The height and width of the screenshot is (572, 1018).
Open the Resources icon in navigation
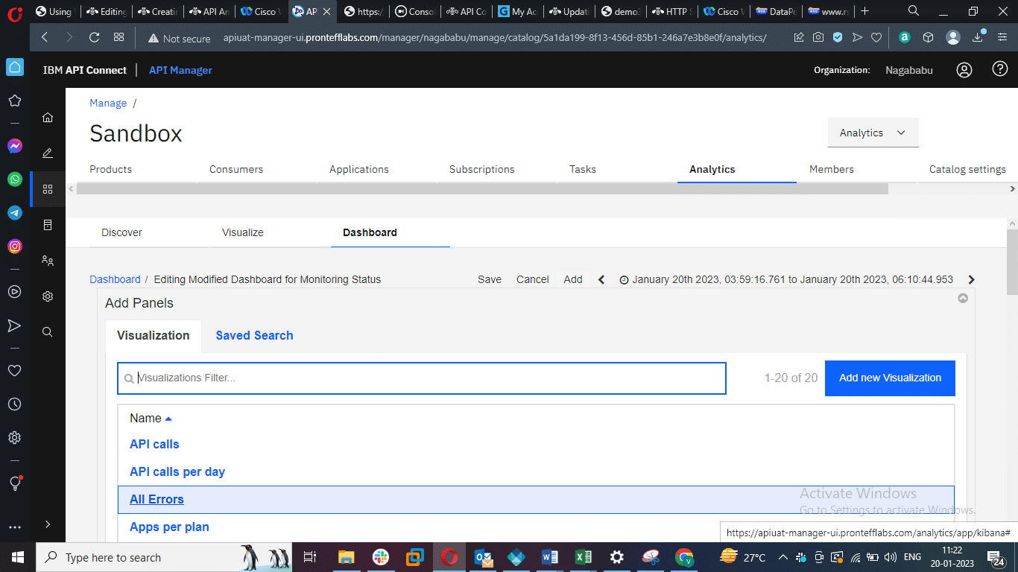[x=48, y=225]
